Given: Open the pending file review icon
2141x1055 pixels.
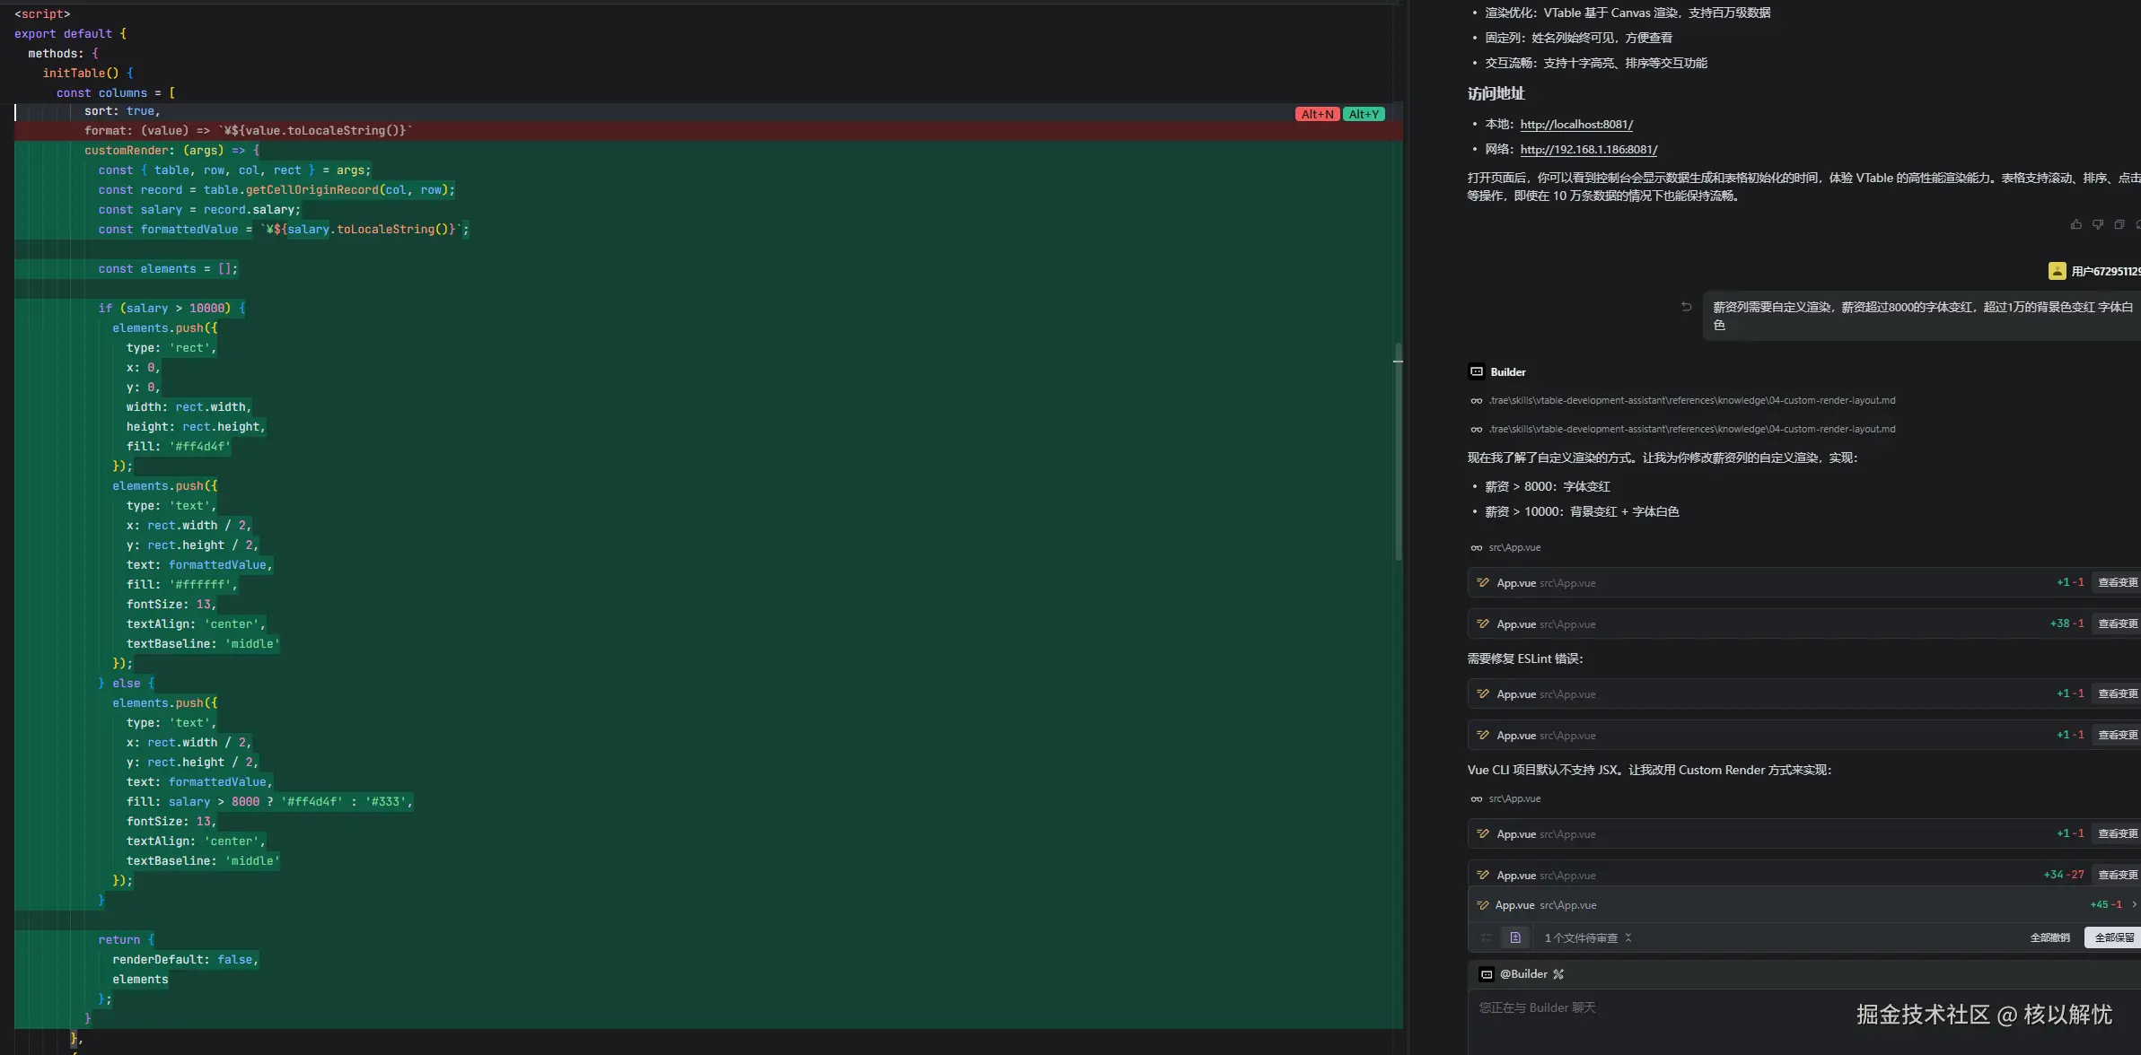Looking at the screenshot, I should tap(1515, 937).
